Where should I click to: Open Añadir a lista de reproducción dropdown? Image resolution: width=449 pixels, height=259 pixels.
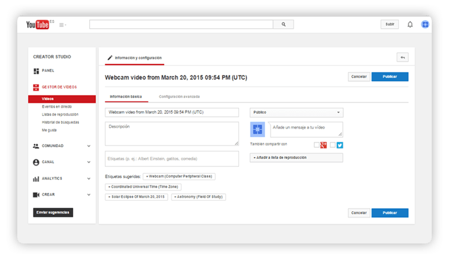[x=296, y=158]
